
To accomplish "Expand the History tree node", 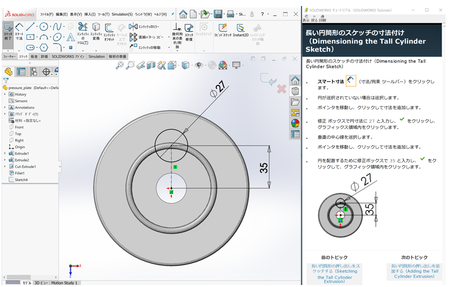I will click(x=5, y=94).
